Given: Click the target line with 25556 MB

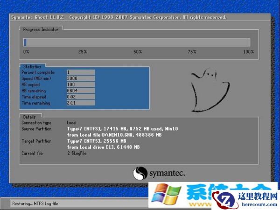Looking at the screenshot, I should pyautogui.click(x=97, y=141).
